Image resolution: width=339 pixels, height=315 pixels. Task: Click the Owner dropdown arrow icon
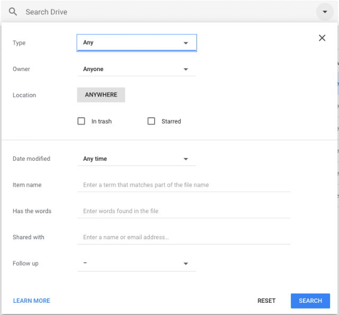coord(186,69)
